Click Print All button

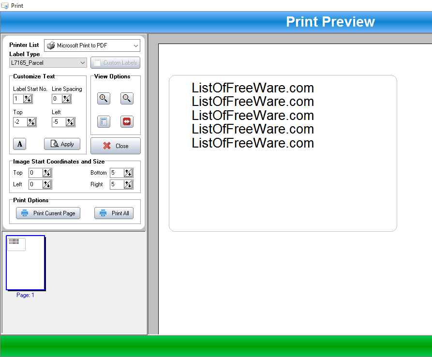point(114,213)
